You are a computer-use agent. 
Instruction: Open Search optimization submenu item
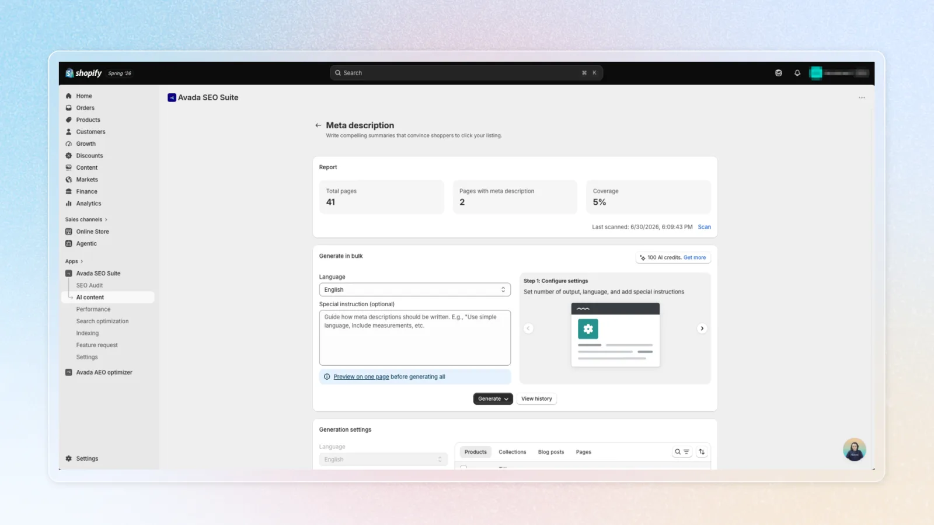click(x=102, y=321)
